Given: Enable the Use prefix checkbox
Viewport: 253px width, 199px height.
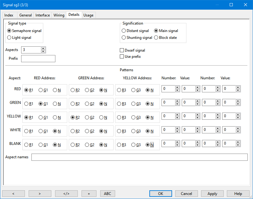Looking at the screenshot, I should 122,56.
